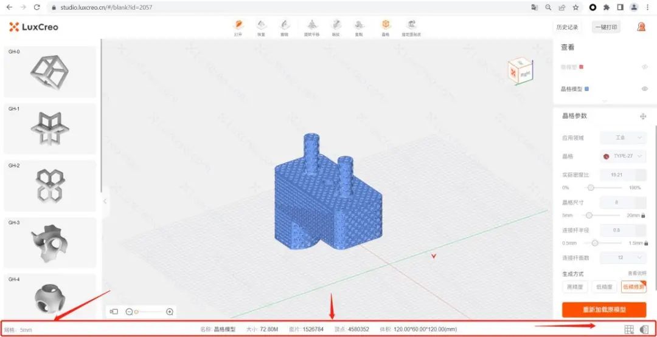Screen dimensions: 657x337
Task: Click the grid view icon in status bar
Action: tap(629, 329)
